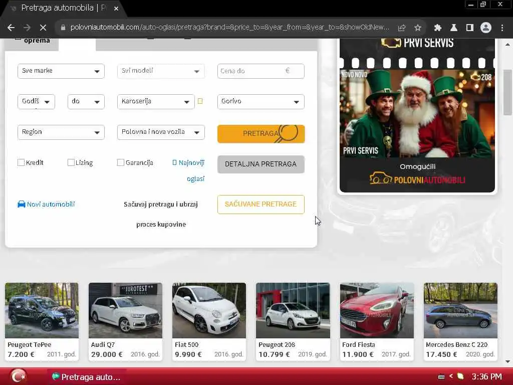
Task: Tick the Garancija checkbox
Action: [x=121, y=162]
